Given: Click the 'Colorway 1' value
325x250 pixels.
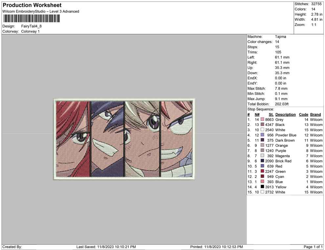Looking at the screenshot, I should pos(30,31).
